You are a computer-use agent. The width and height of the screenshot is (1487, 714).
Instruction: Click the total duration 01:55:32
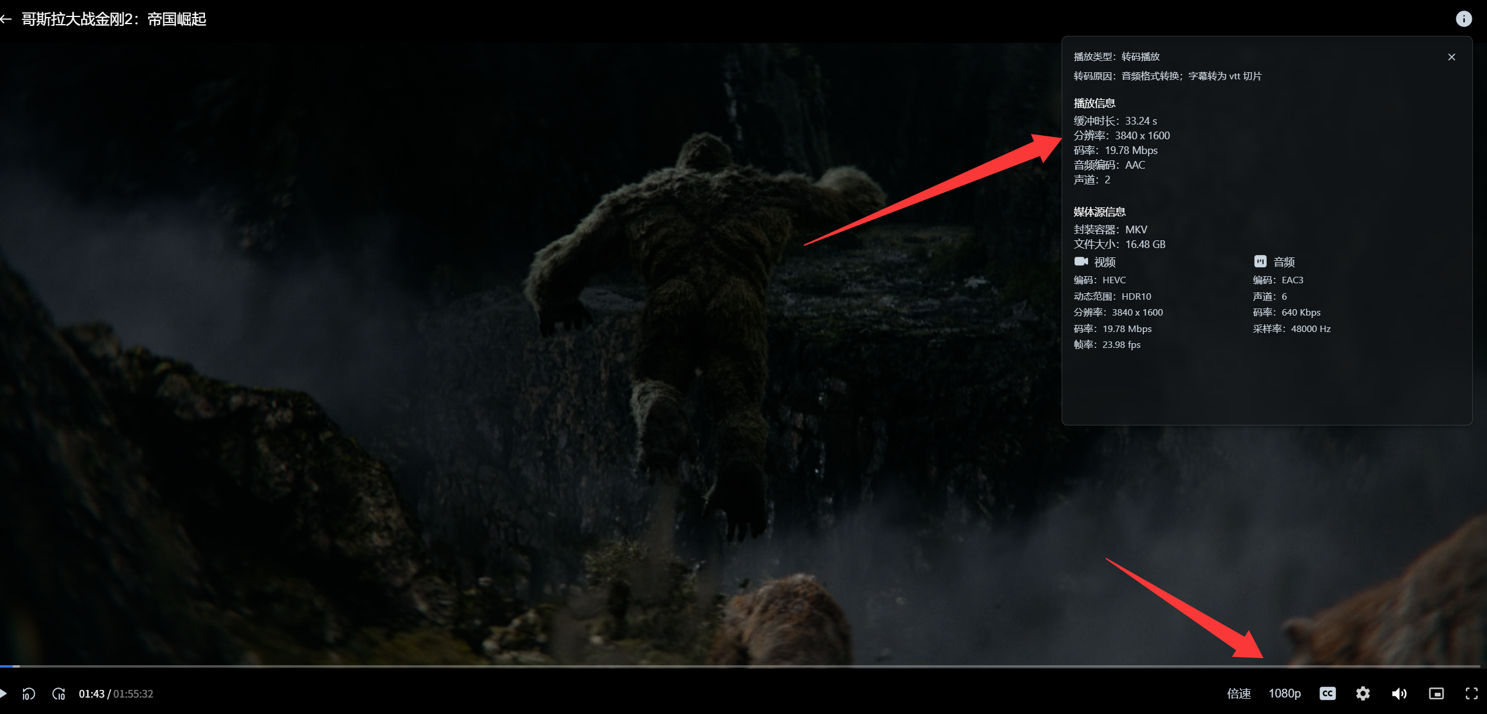click(133, 694)
